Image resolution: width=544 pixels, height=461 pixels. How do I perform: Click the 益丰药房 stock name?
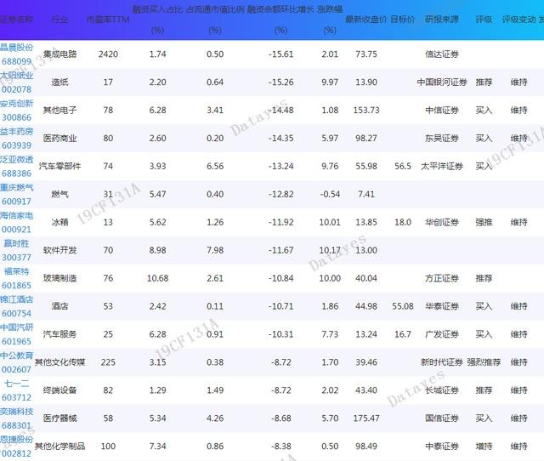[x=17, y=133]
